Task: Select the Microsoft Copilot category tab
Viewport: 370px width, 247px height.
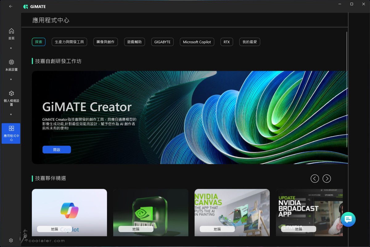Action: tap(197, 42)
